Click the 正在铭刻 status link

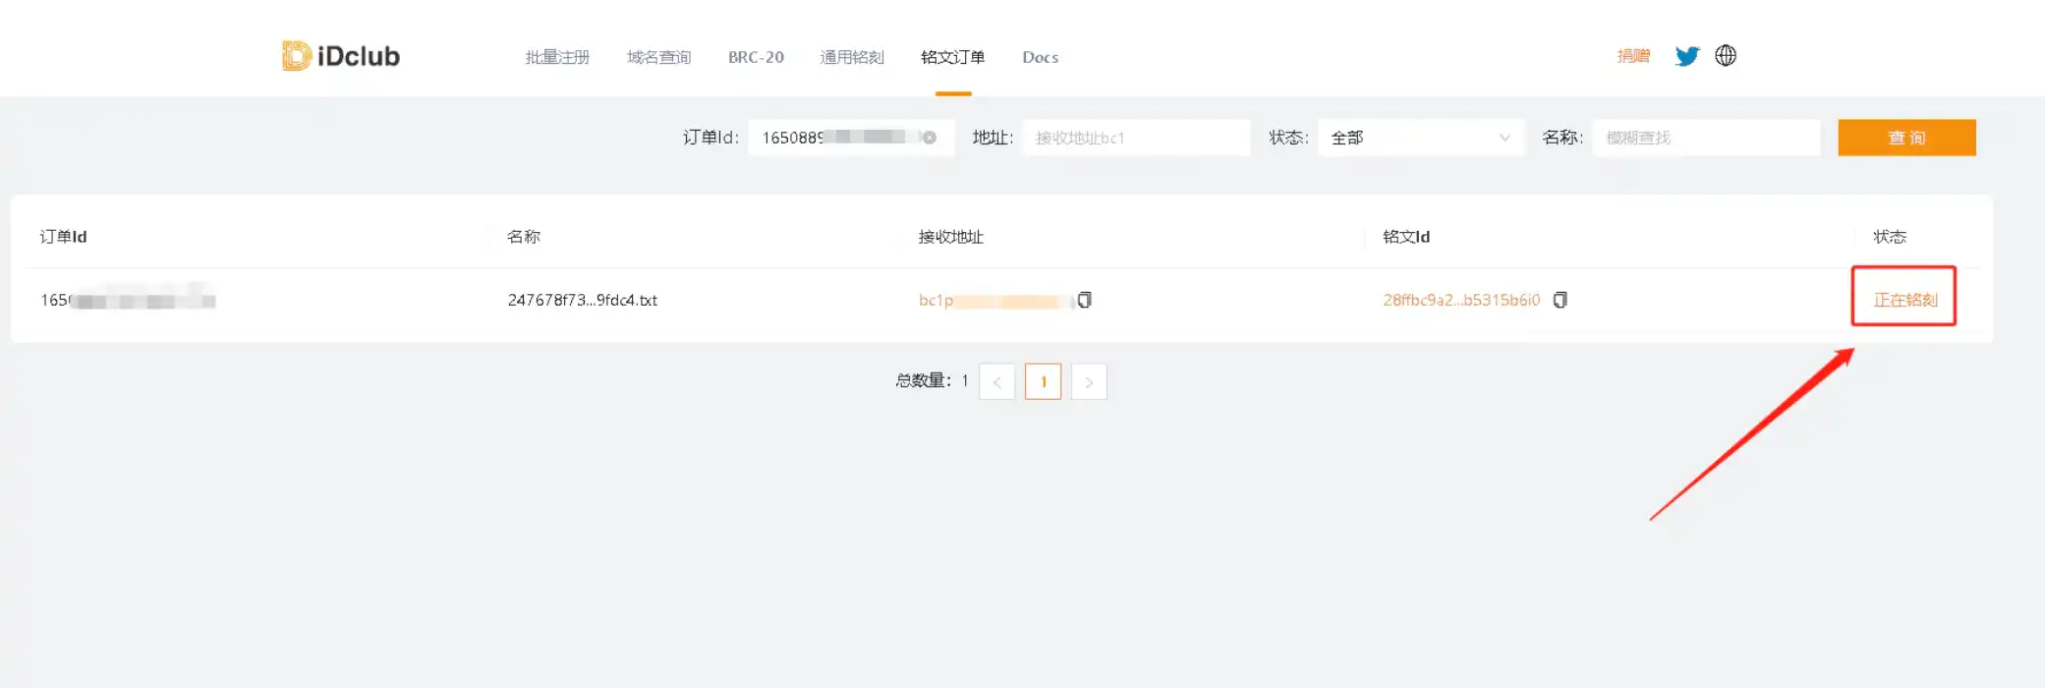pos(1904,300)
